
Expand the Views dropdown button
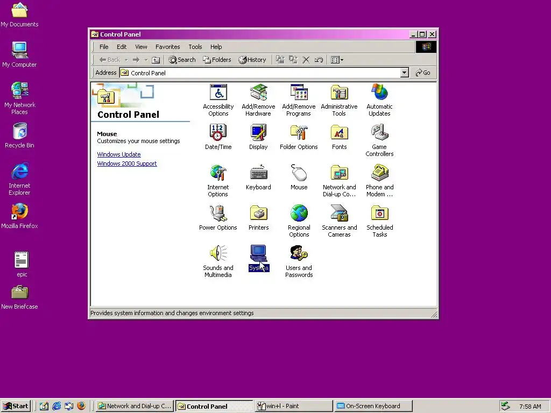pyautogui.click(x=337, y=60)
